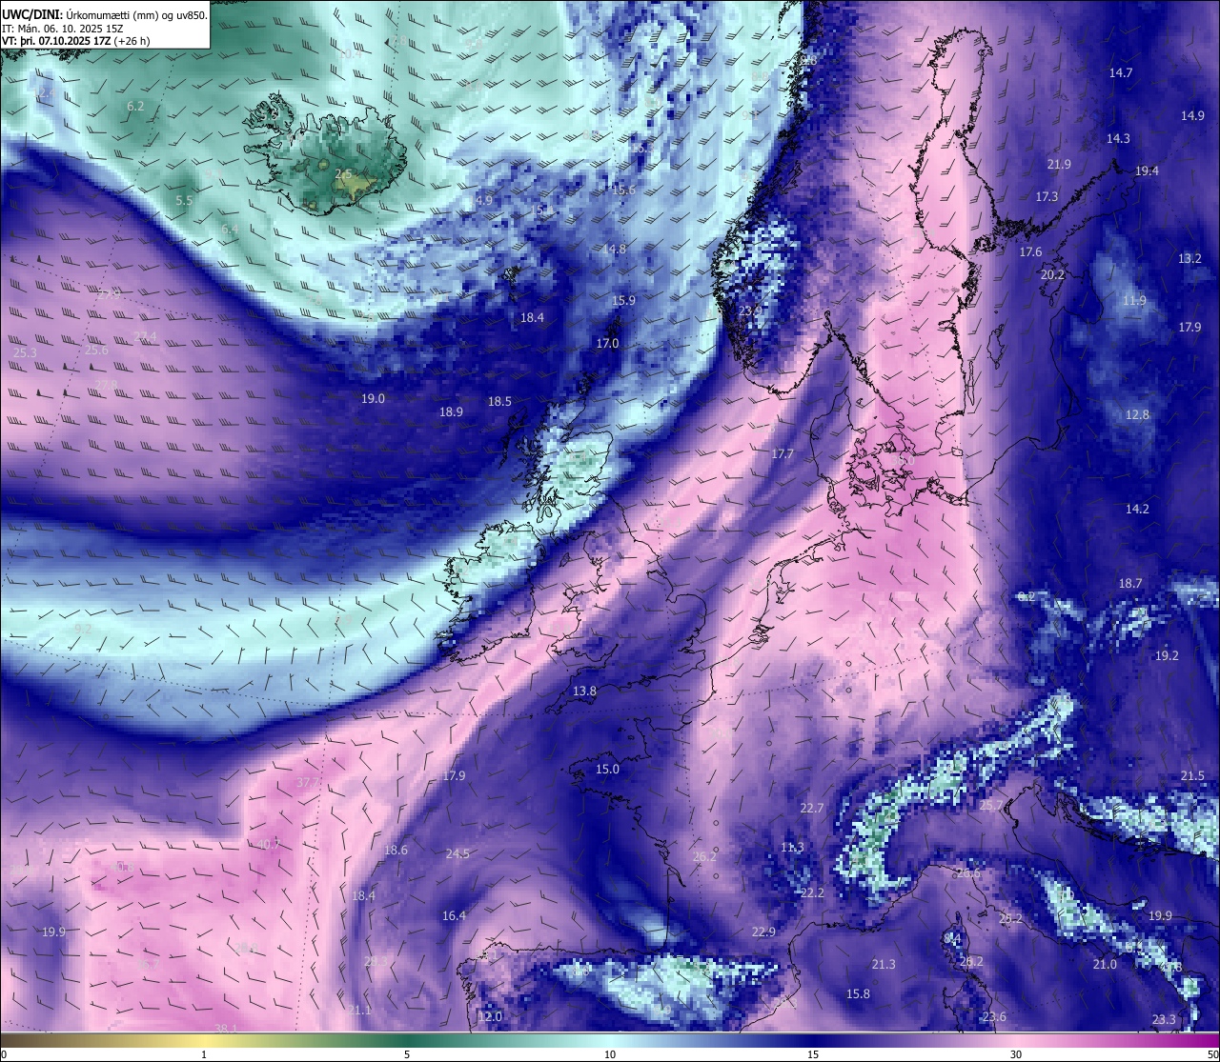
Task: Click the map value 23.3
Action: tap(1164, 1019)
